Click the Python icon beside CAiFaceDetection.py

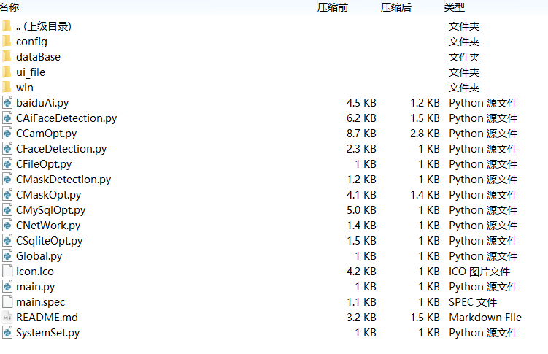point(7,118)
